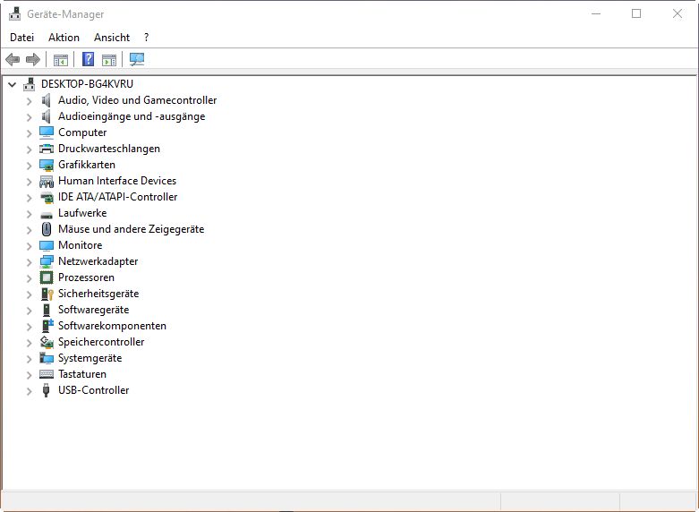Scan for hardware changes toolbar icon
The image size is (699, 512).
pos(137,59)
